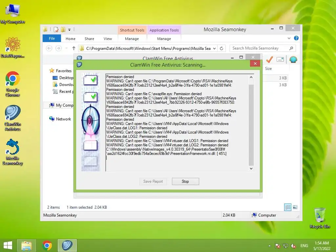Select Desktop under Favorites

coord(63,78)
